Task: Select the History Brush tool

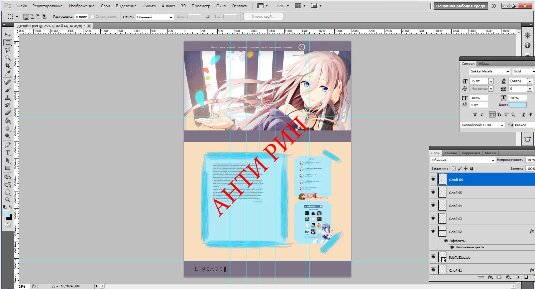Action: 8,105
